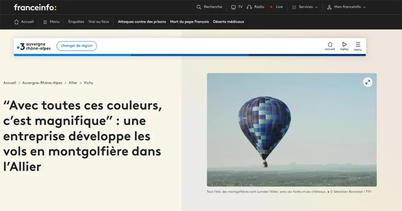Open the Recherche search magnifier icon
Viewport: 402px width, 211px height.
tap(199, 7)
